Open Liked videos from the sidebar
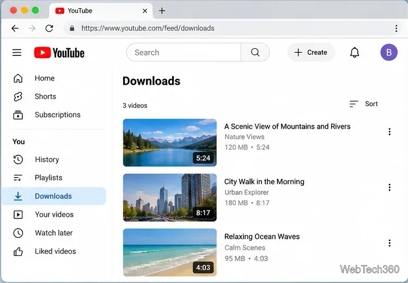This screenshot has height=283, width=408. coord(54,251)
